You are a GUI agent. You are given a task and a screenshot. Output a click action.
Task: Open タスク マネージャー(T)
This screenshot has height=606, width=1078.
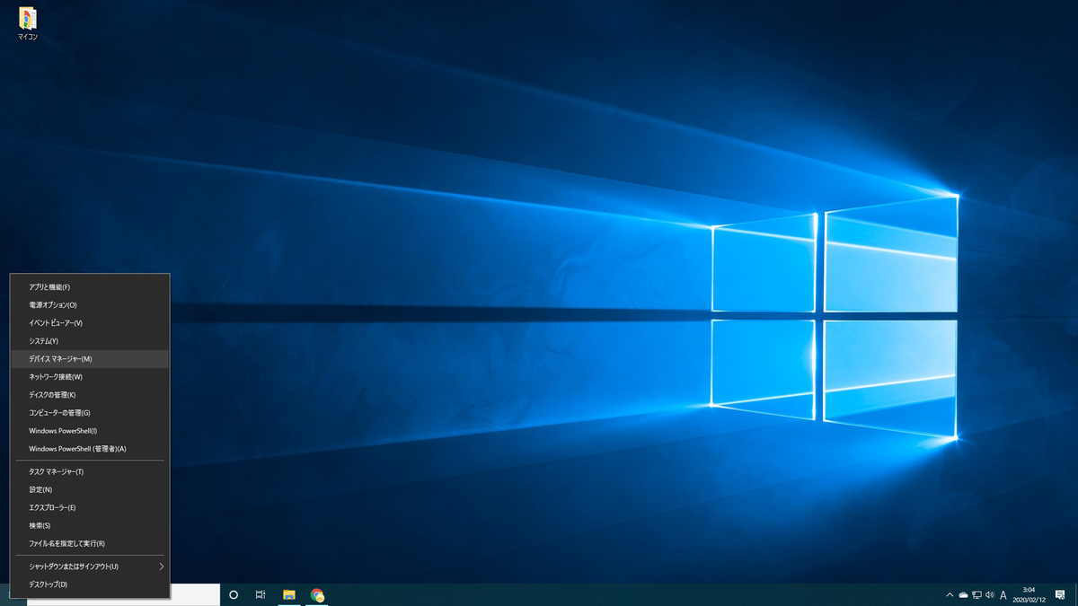point(89,472)
